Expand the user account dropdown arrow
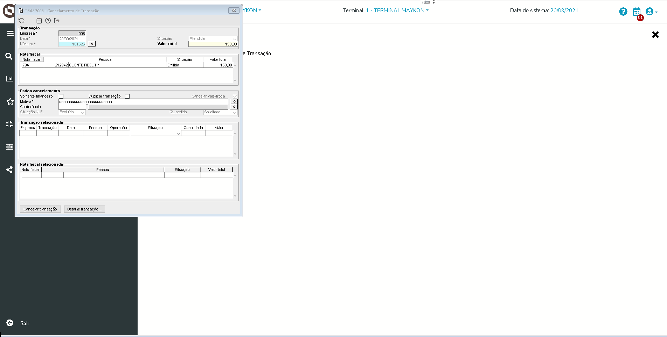This screenshot has height=337, width=667. 656,12
